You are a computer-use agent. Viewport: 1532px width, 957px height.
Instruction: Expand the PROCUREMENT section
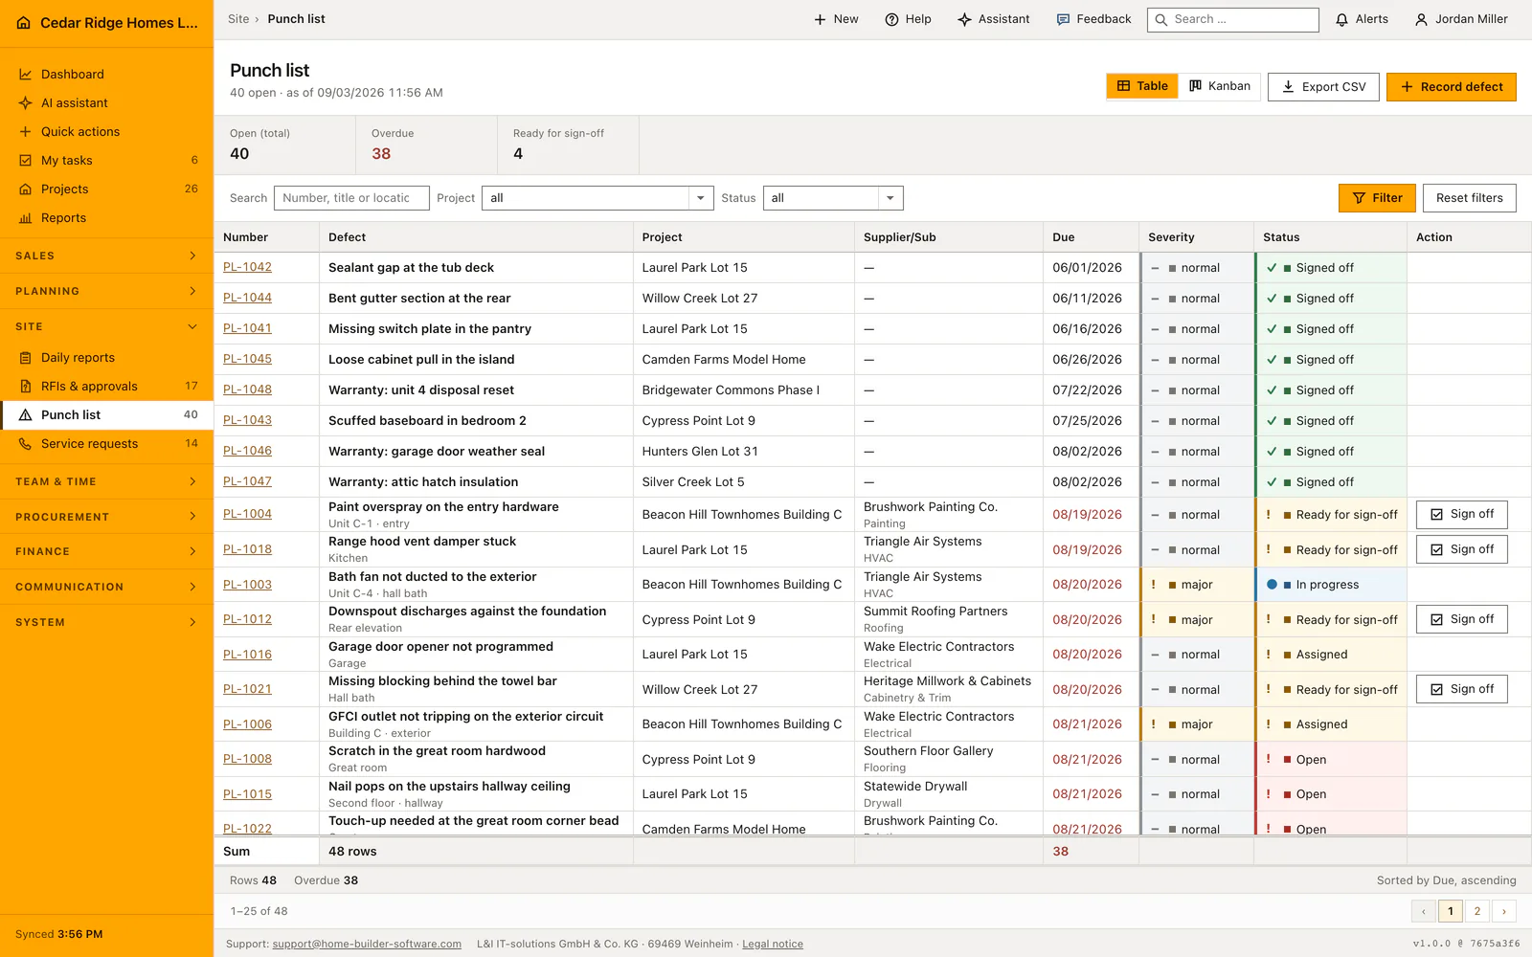tap(106, 518)
